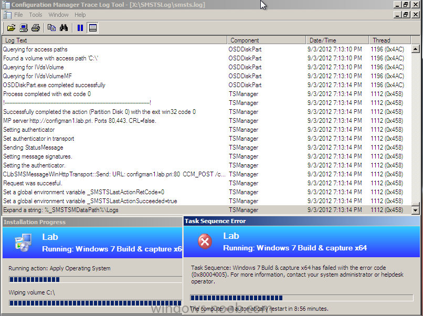
Task: Click the Open log file toolbar icon
Action: click(10, 28)
